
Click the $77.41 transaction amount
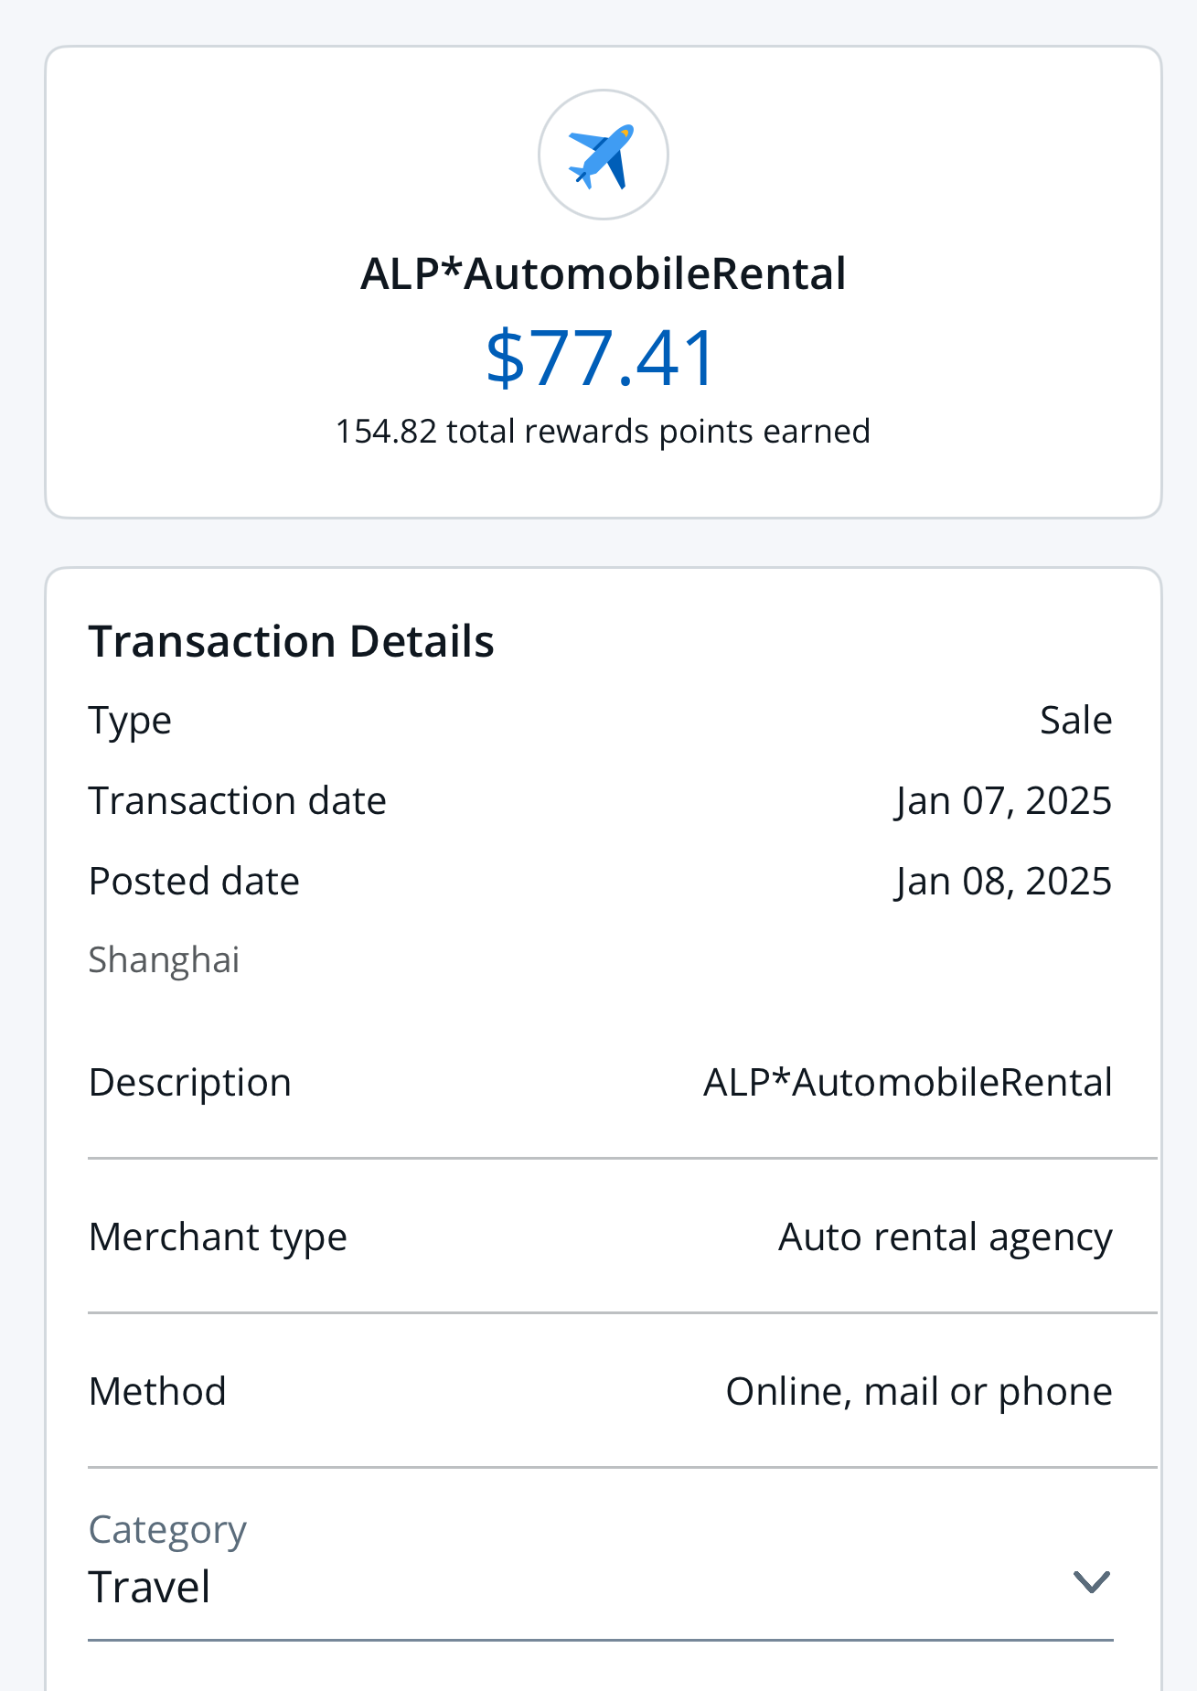(x=601, y=358)
